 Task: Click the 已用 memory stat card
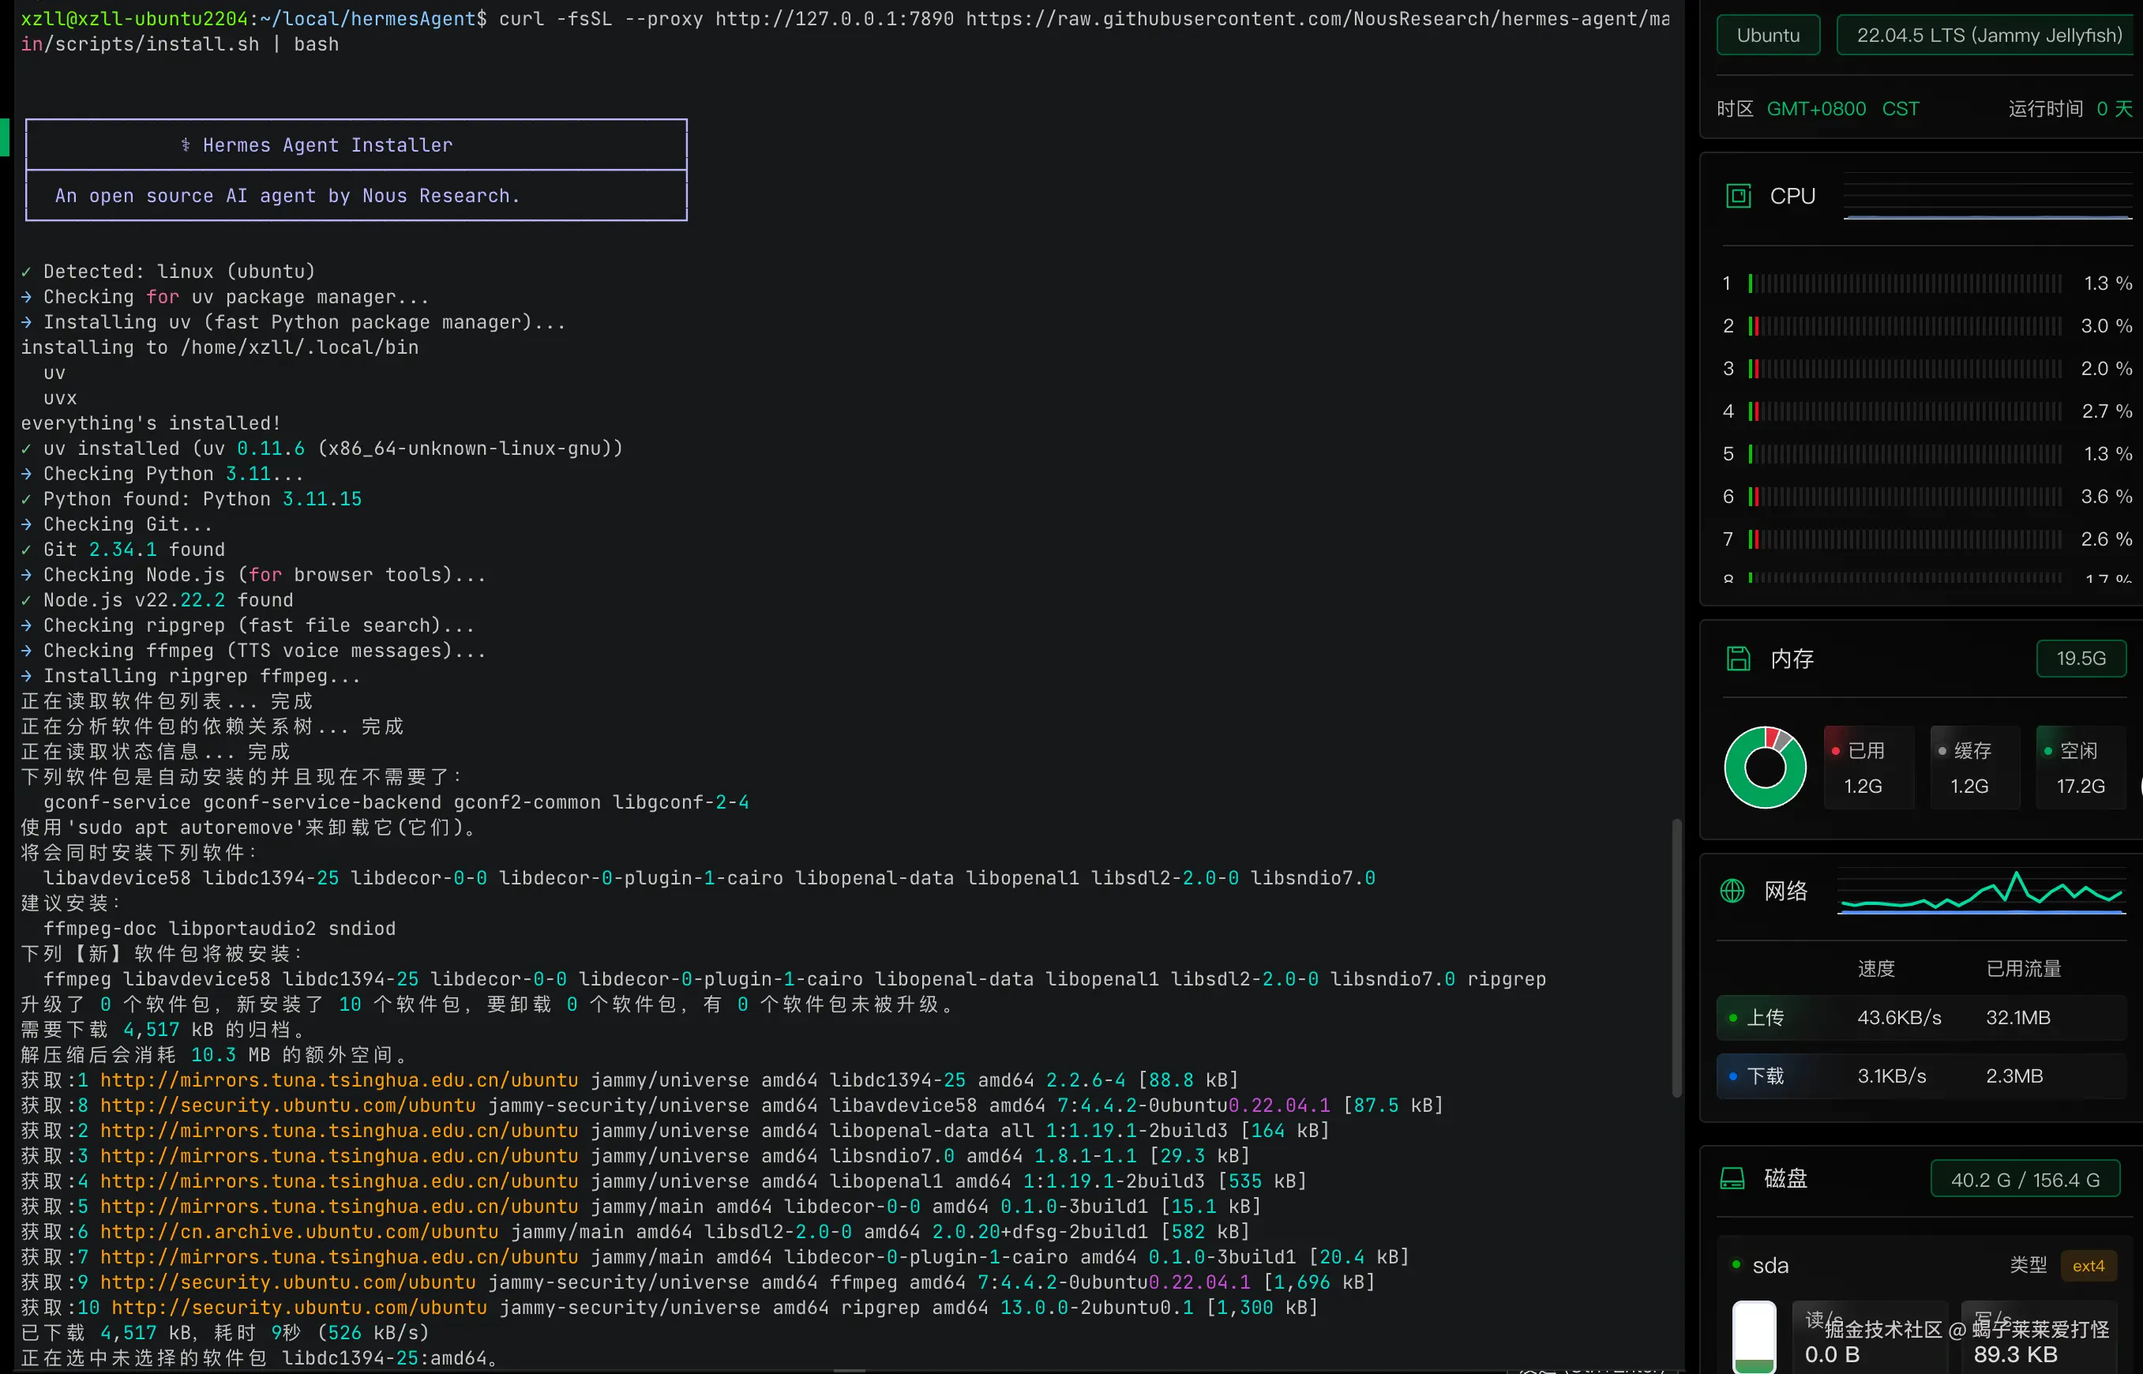[1867, 768]
